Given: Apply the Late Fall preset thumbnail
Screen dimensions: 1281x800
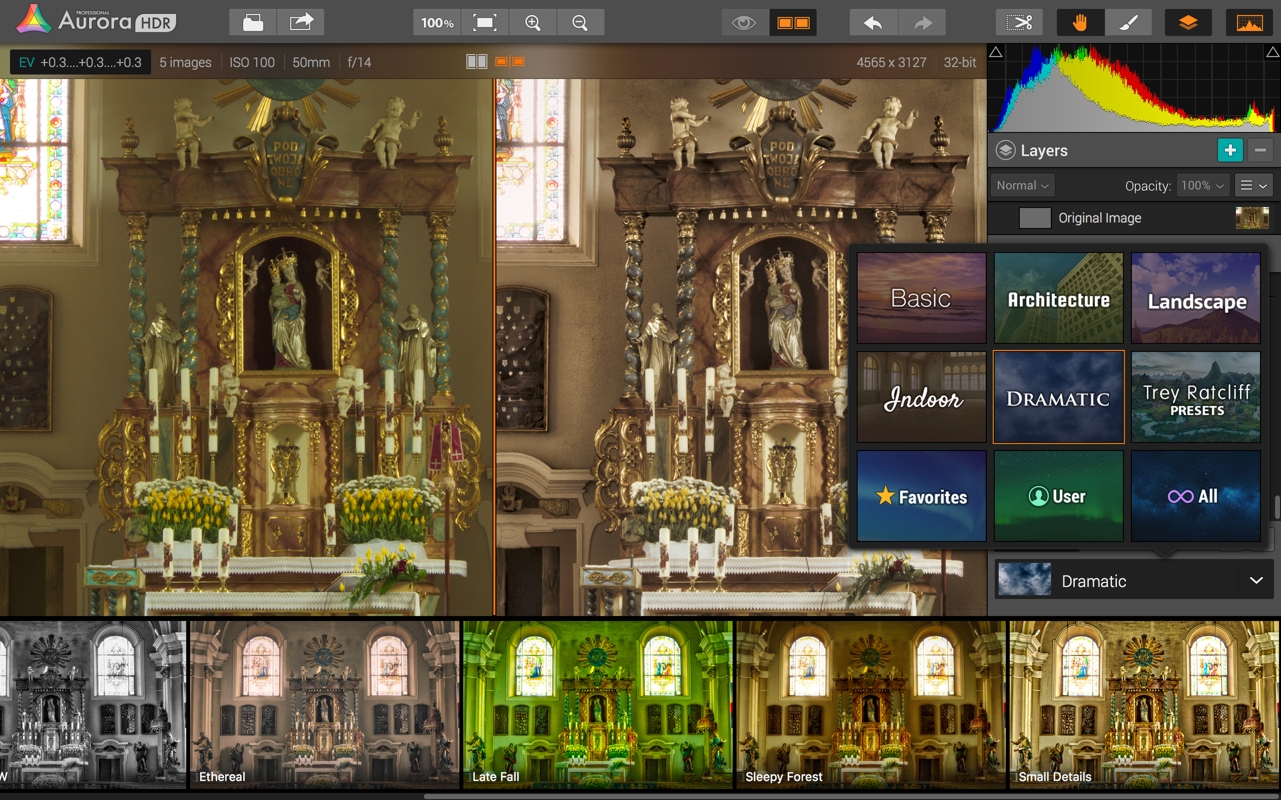Looking at the screenshot, I should point(598,704).
